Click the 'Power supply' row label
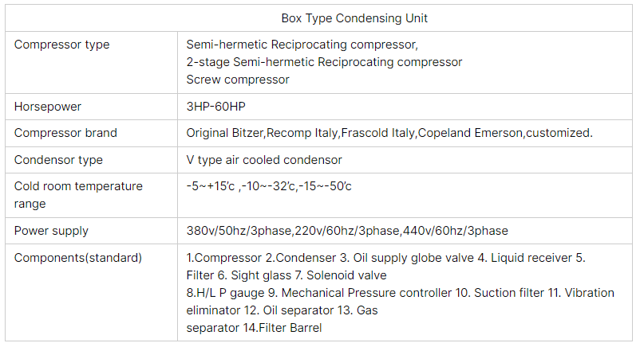 (51, 231)
